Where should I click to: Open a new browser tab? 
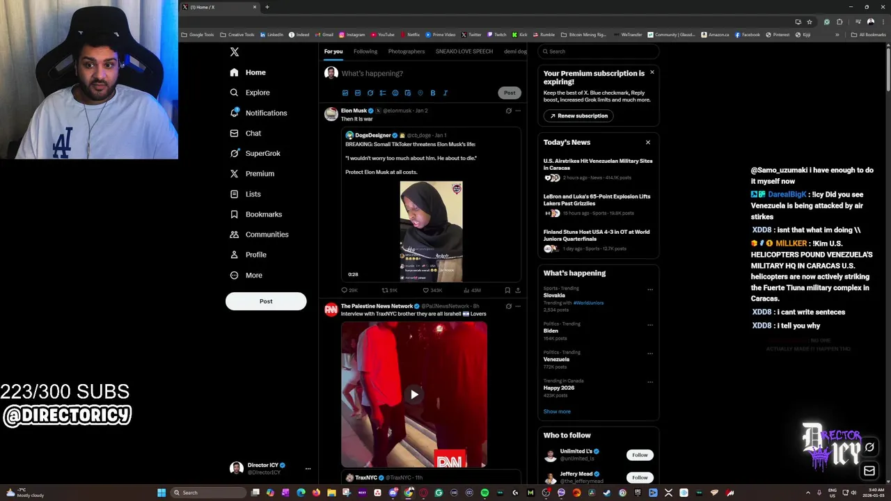[x=267, y=7]
